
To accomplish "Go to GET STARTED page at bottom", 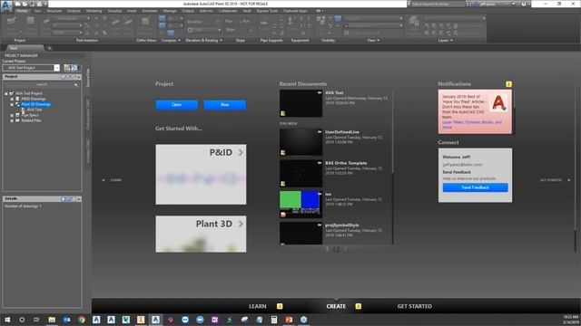I will [414, 306].
